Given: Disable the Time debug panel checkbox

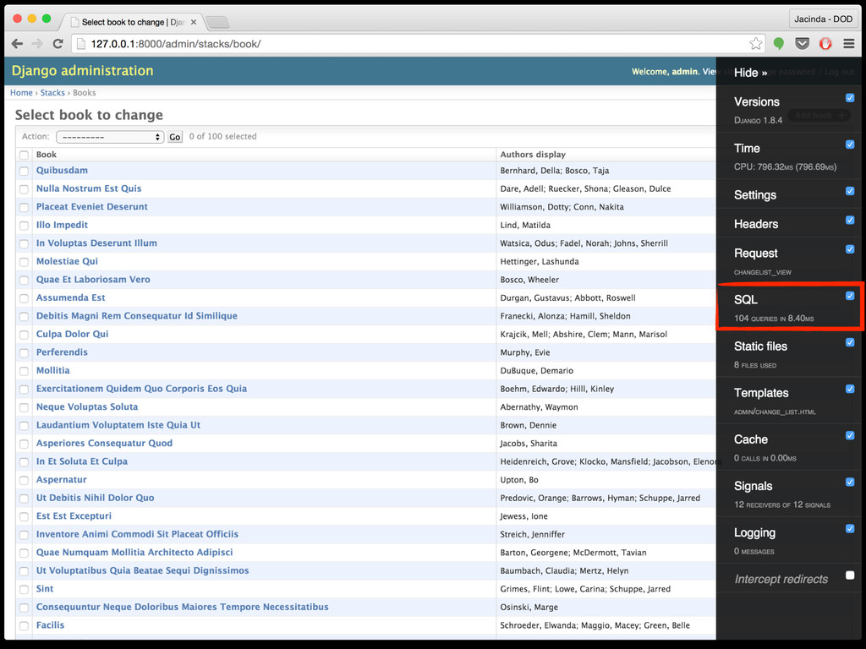Looking at the screenshot, I should pyautogui.click(x=850, y=145).
